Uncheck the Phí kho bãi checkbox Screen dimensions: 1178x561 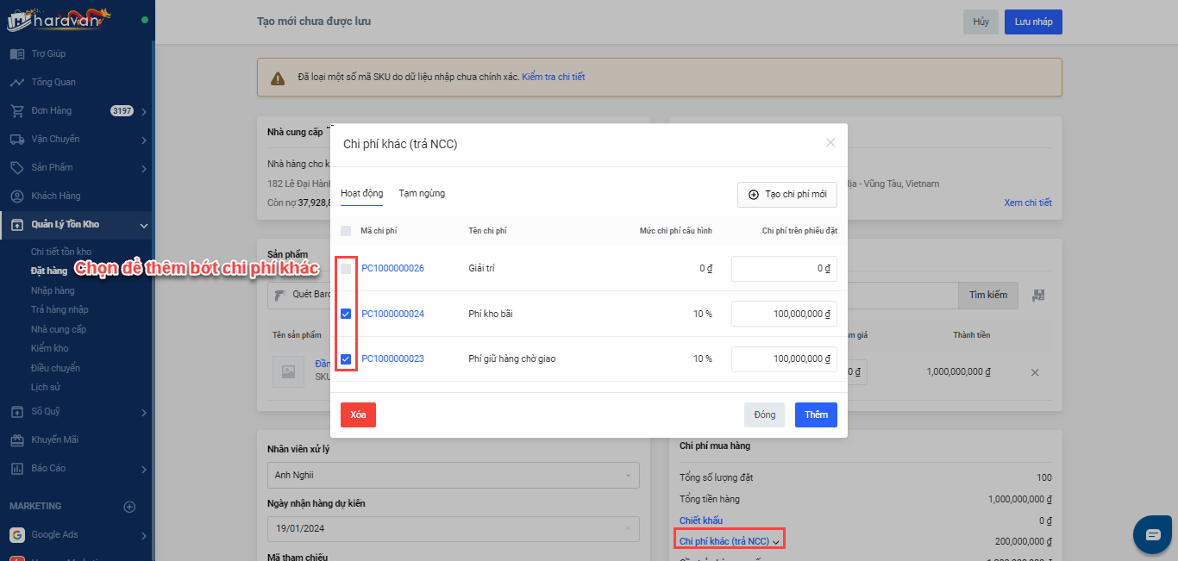(x=346, y=314)
